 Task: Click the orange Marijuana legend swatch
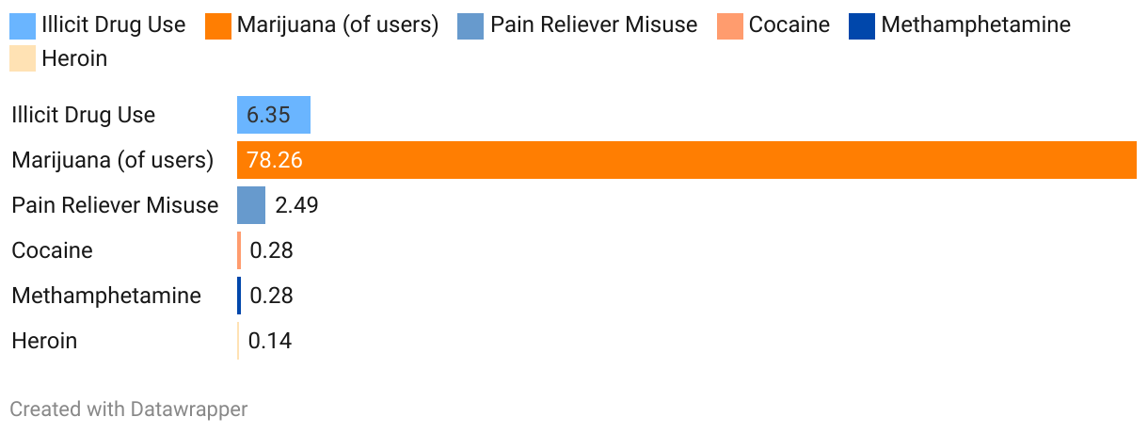tap(218, 25)
